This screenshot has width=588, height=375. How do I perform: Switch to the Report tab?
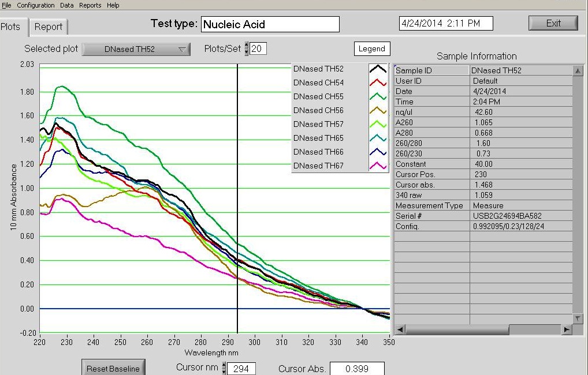(49, 27)
